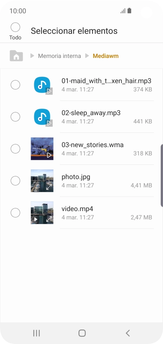
Task: Open music icon of 01-maid_with_t…xen_hair.mp3
Action: pyautogui.click(x=42, y=85)
